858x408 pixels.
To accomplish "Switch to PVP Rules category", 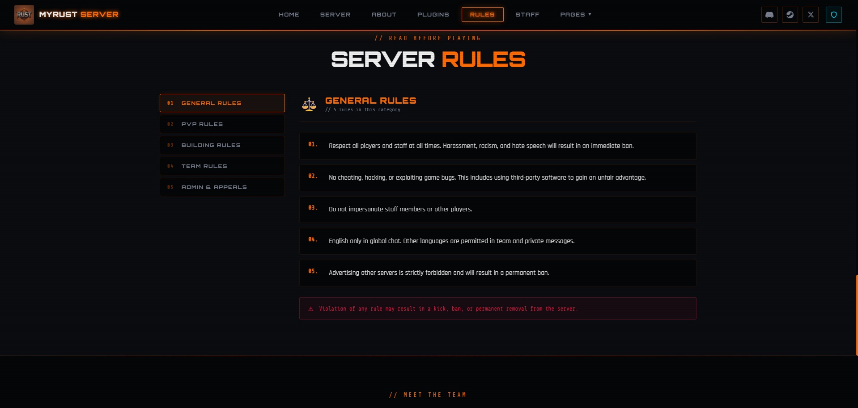I will [x=222, y=124].
